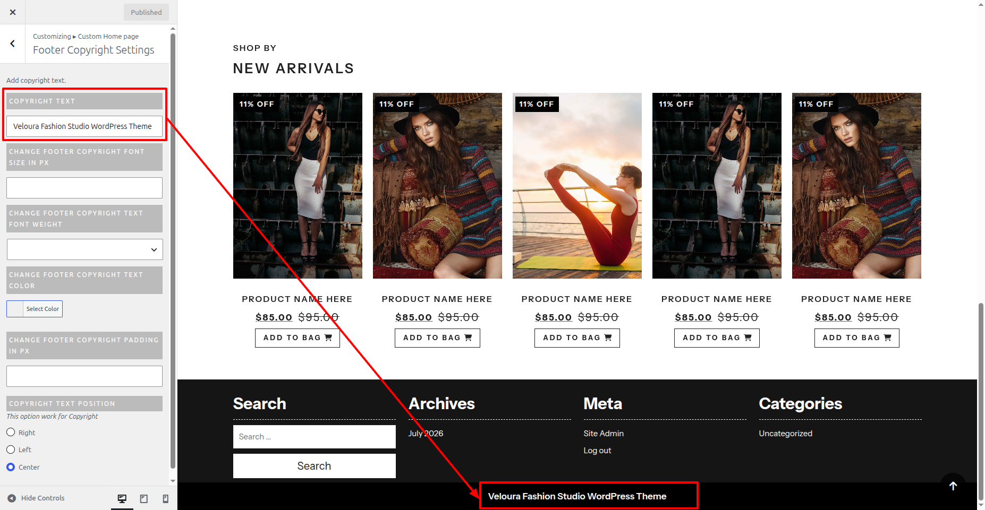Open the yoga pose product image
The height and width of the screenshot is (510, 985).
point(577,186)
